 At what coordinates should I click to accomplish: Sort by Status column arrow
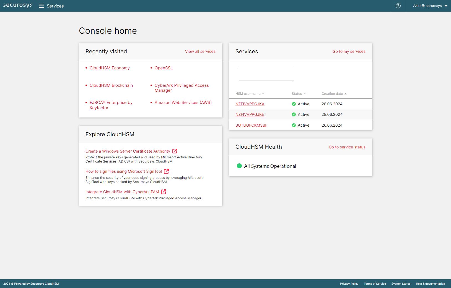click(304, 94)
